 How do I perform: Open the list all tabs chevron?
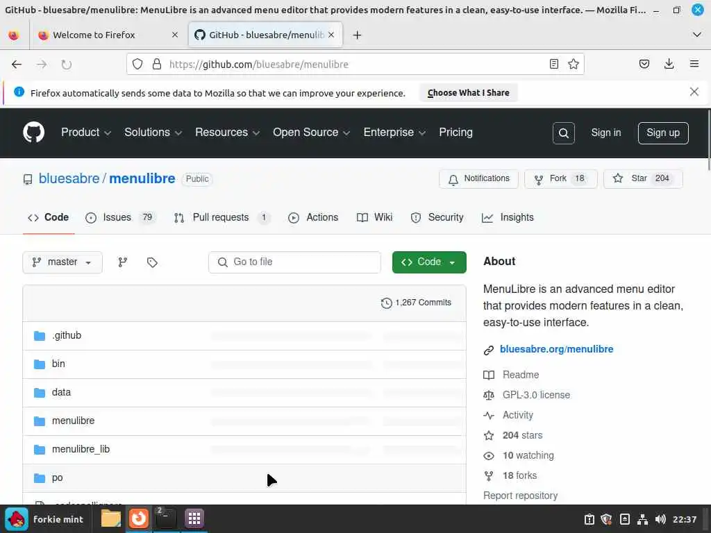[697, 35]
